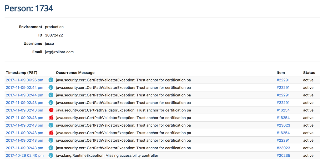Click the Timestamp (PST) column header
The width and height of the screenshot is (323, 165).
click(x=22, y=73)
